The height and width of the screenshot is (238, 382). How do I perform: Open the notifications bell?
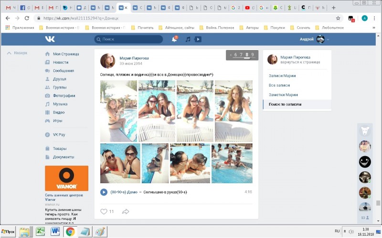pyautogui.click(x=174, y=39)
